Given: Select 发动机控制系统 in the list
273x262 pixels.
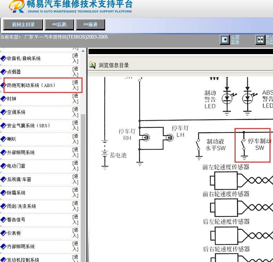Looking at the screenshot, I should tap(23, 260).
